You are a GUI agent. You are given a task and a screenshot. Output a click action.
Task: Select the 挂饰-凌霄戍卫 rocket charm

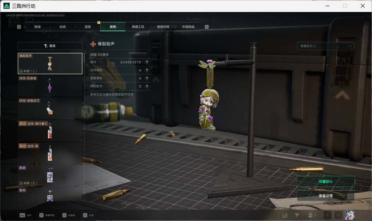click(x=50, y=108)
